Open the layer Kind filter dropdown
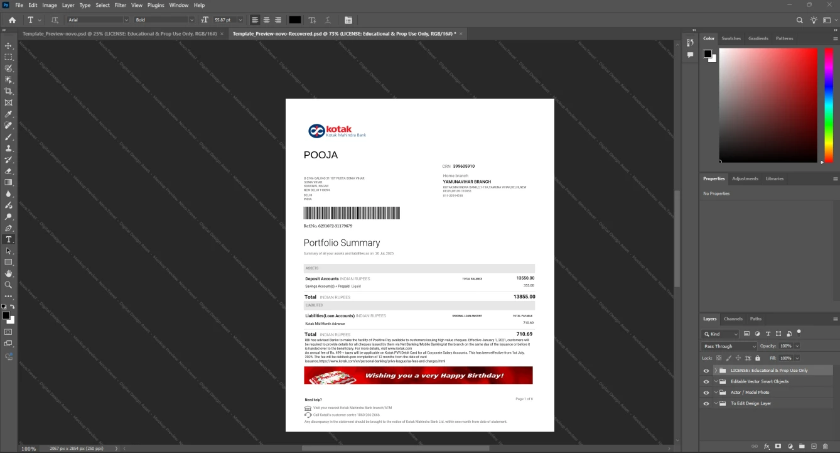The image size is (840, 453). click(721, 334)
